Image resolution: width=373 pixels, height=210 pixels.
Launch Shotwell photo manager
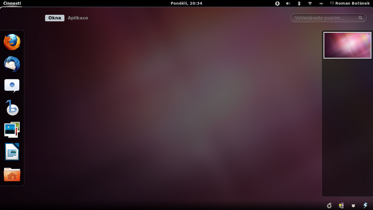point(12,130)
